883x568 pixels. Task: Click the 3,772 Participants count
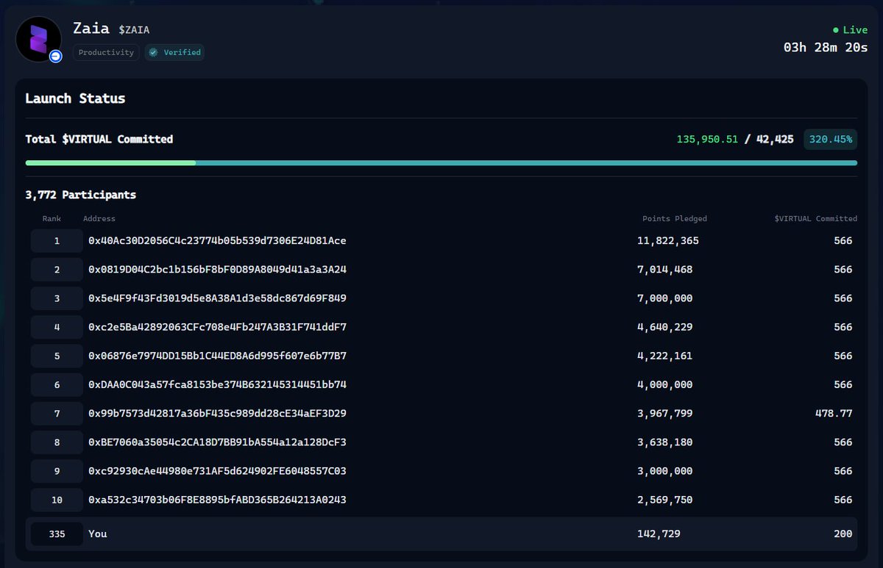pyautogui.click(x=81, y=195)
